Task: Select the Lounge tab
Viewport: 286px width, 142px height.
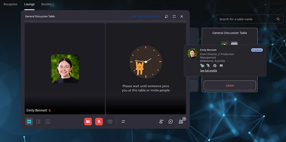Action: click(29, 4)
